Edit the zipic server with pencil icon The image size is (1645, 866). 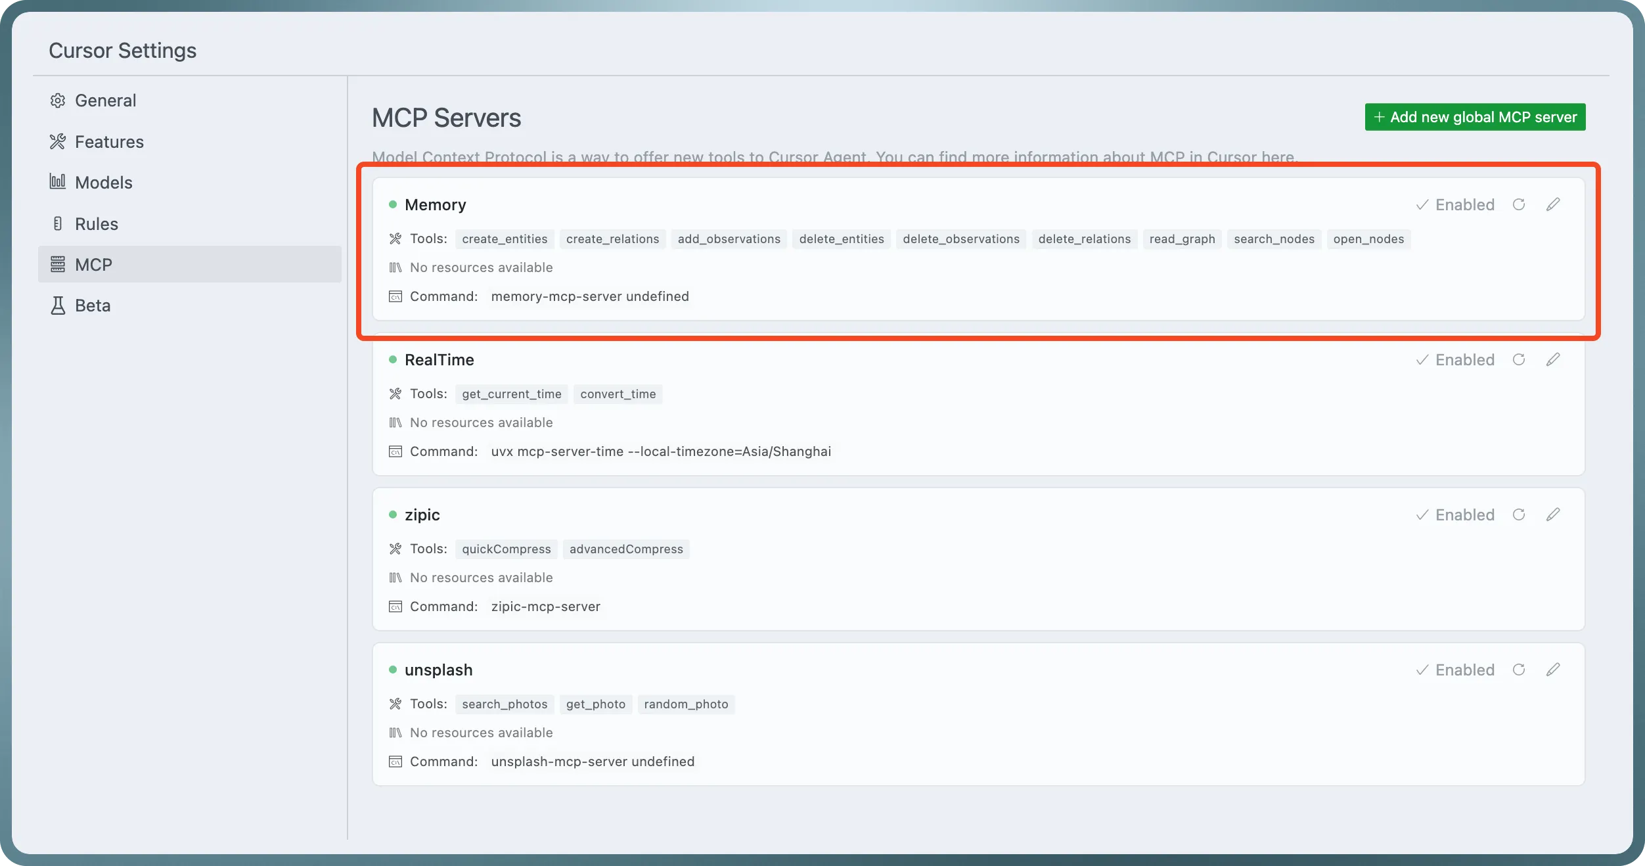(1553, 514)
